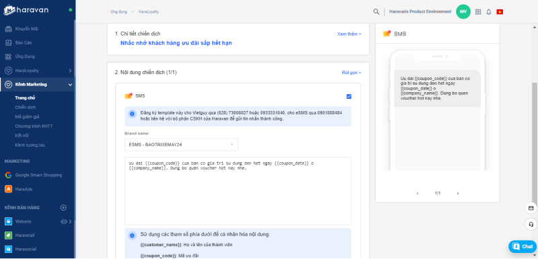Open the mail envelope floating icon
The image size is (538, 259).
click(531, 209)
